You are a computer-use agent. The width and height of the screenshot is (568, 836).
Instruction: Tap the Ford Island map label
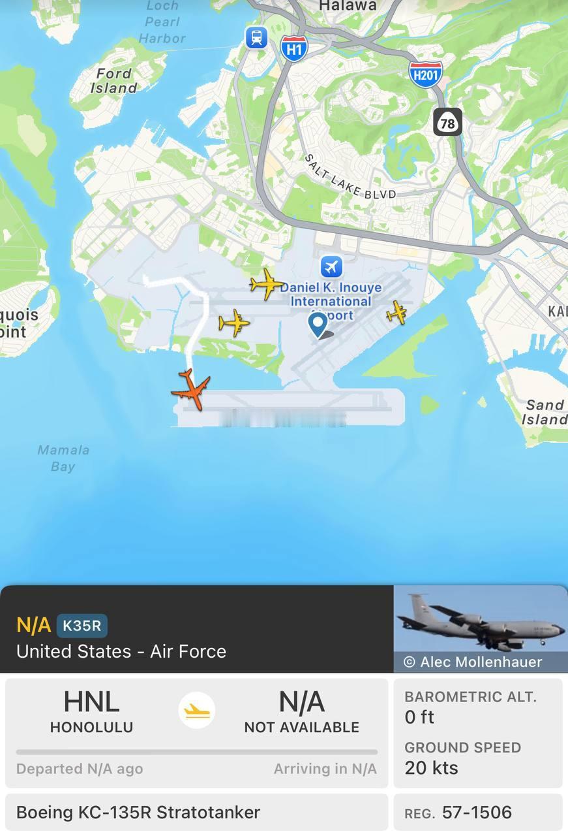coord(113,80)
